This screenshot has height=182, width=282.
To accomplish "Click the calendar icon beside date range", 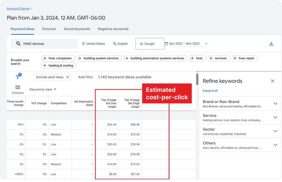I will pyautogui.click(x=166, y=44).
